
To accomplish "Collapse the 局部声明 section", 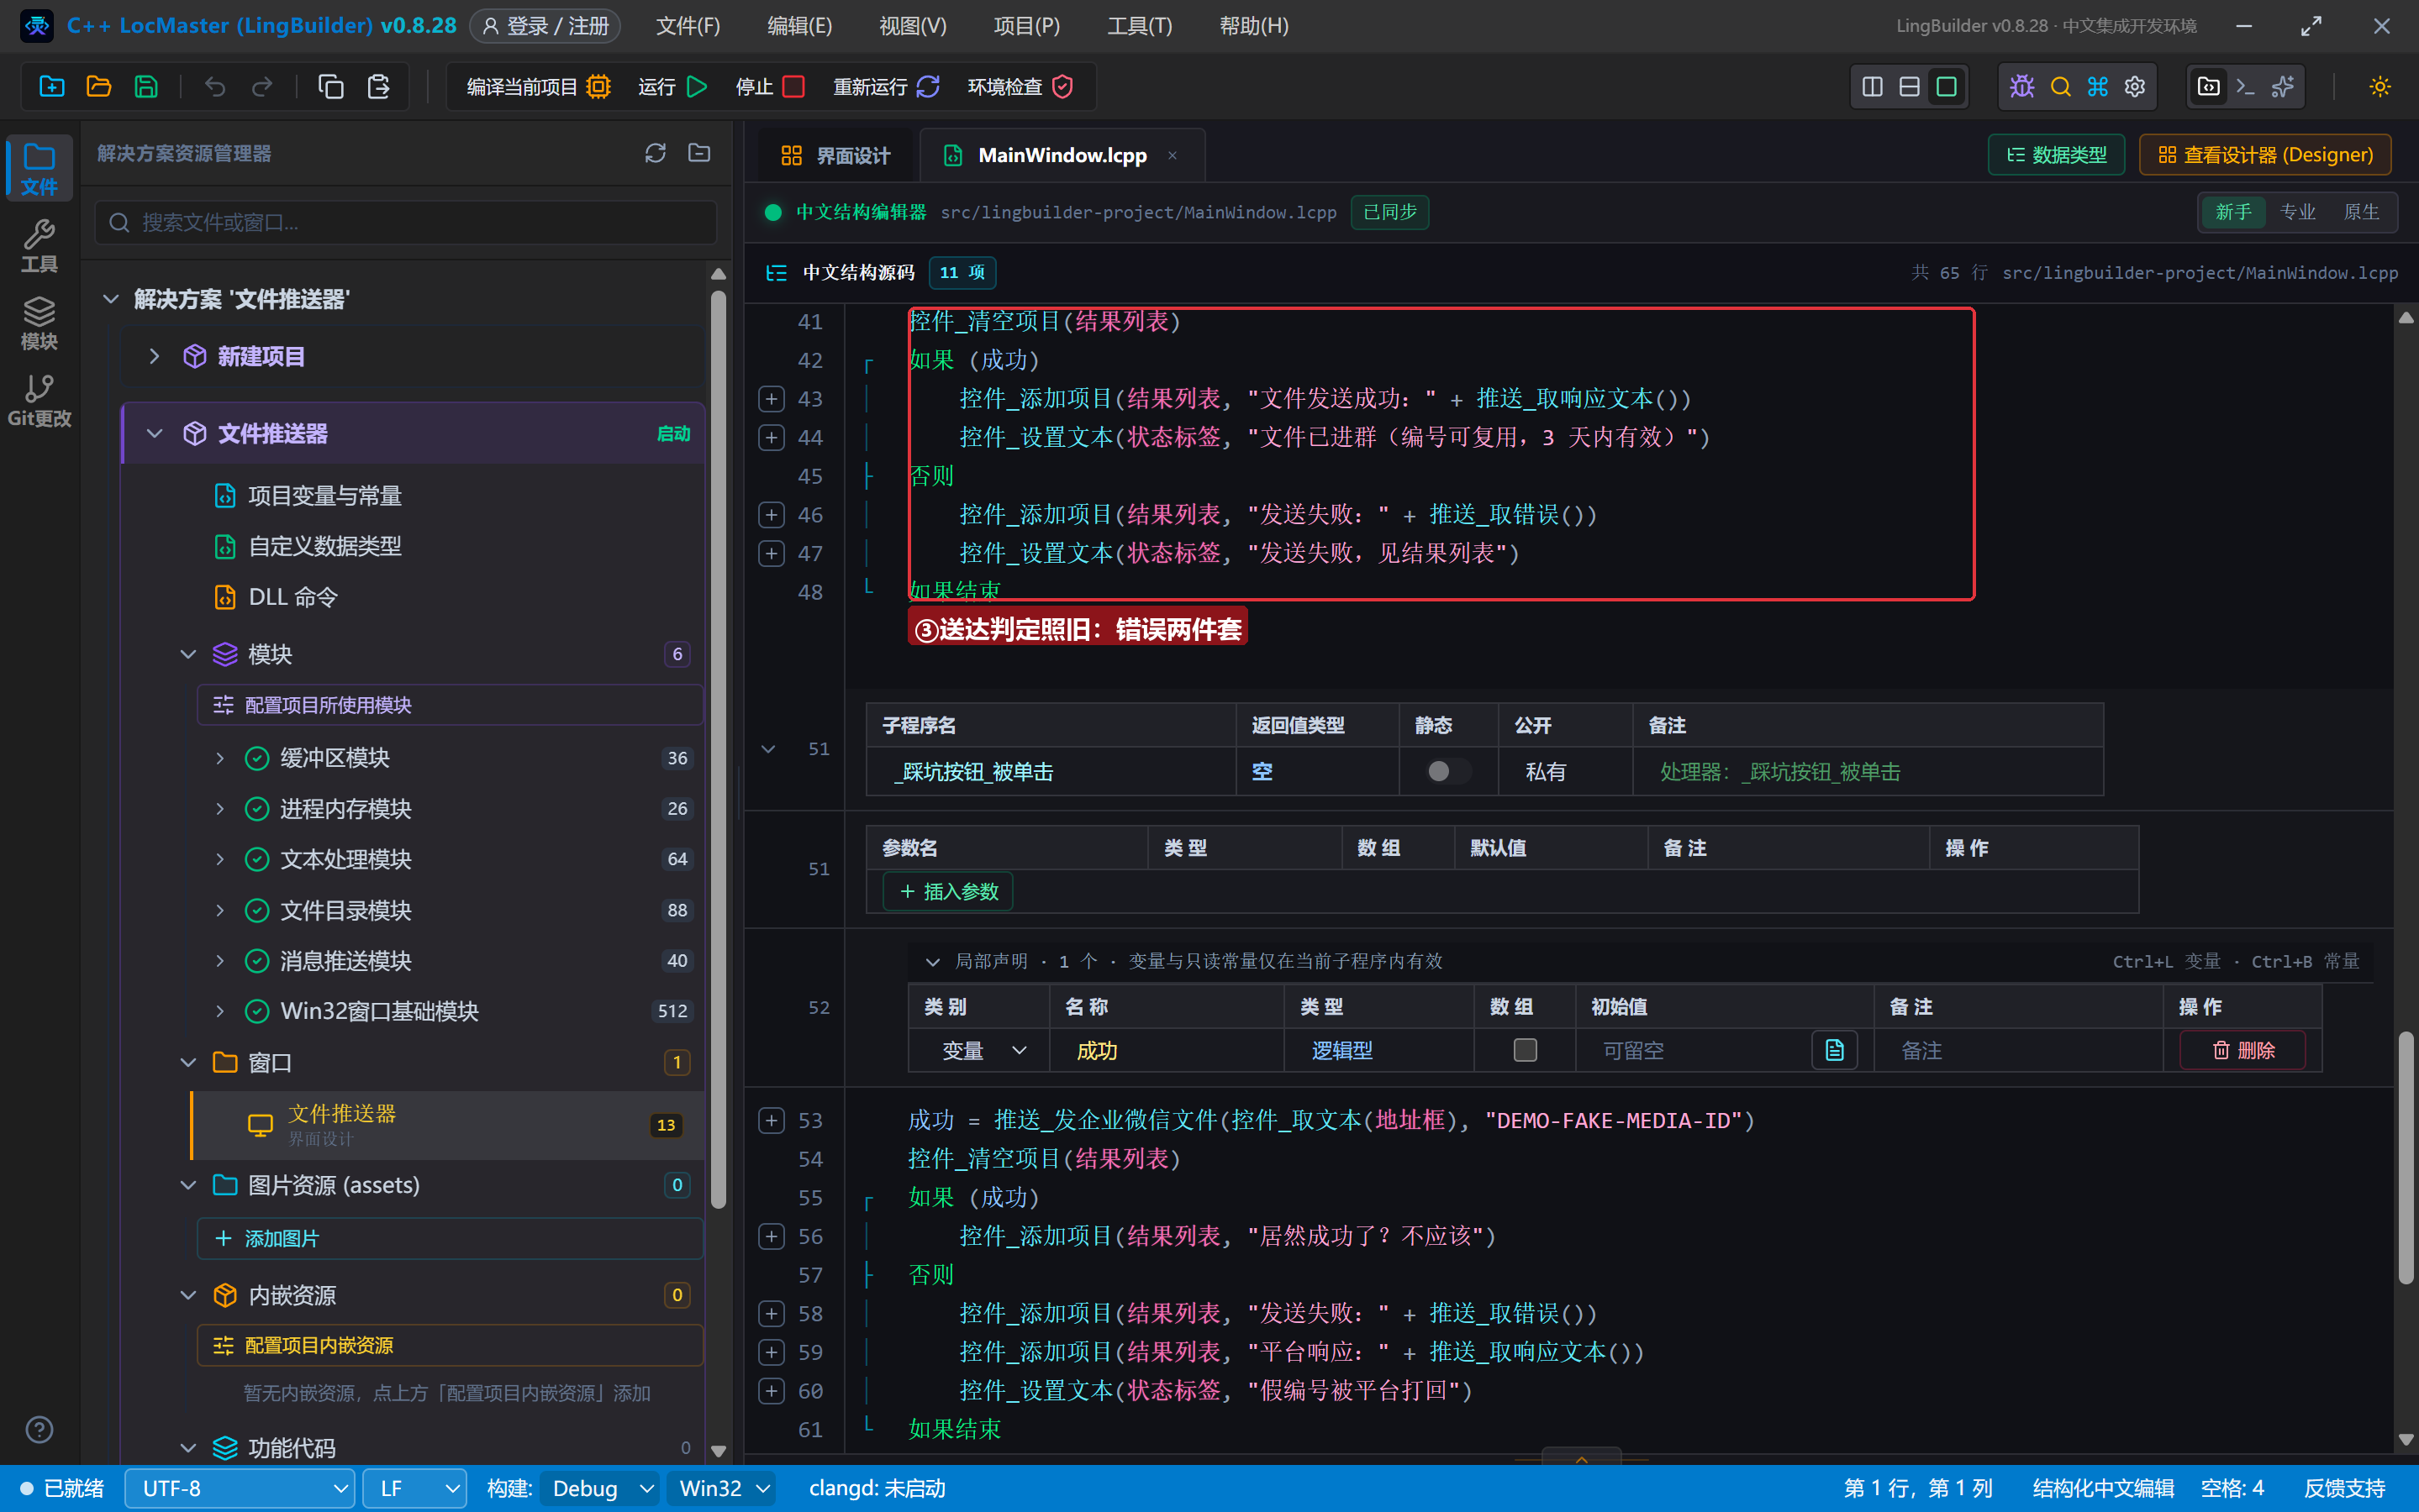I will [x=932, y=961].
